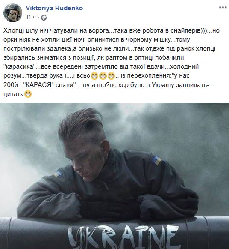
Task: Open the post via '11 ч' timestamp
Action: coord(31,18)
